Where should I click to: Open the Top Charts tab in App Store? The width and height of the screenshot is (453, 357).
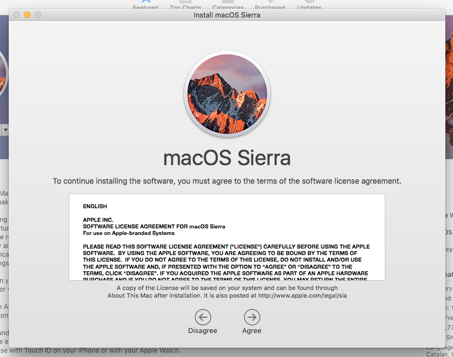[x=186, y=4]
